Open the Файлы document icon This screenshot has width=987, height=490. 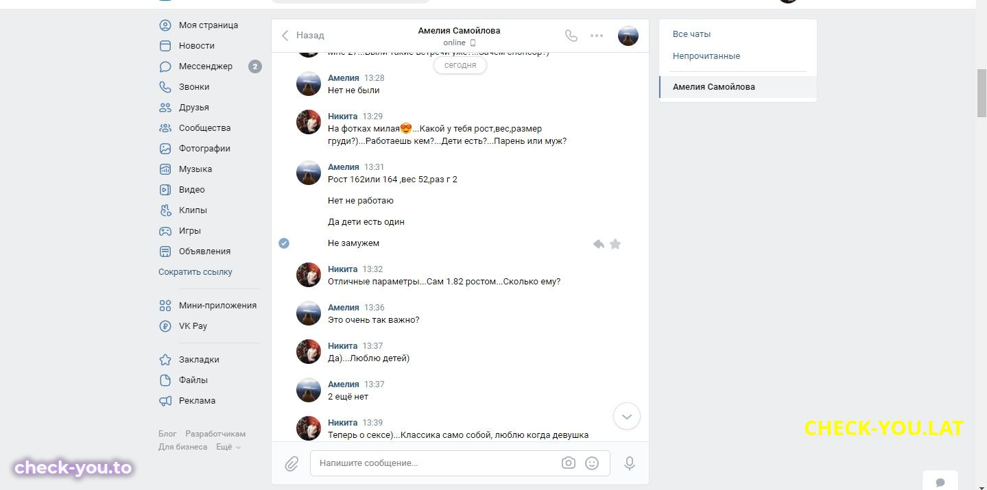(165, 380)
